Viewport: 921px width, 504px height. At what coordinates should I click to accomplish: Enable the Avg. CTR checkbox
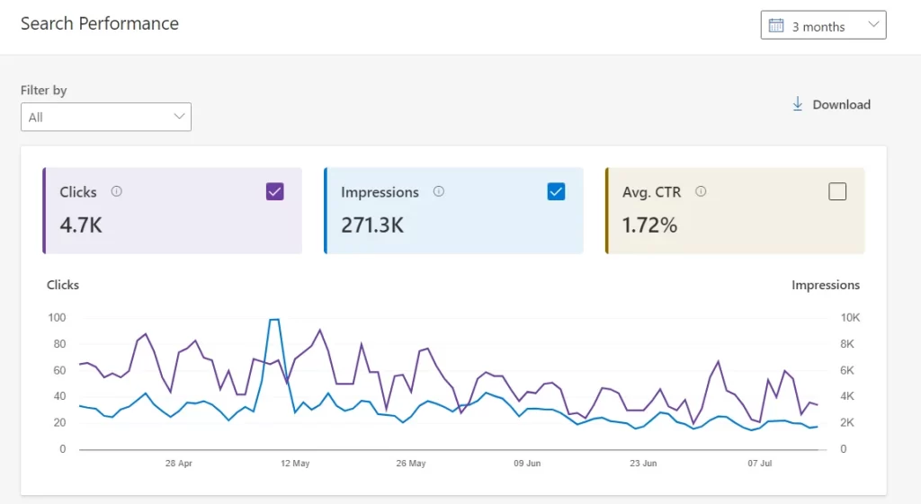[837, 191]
